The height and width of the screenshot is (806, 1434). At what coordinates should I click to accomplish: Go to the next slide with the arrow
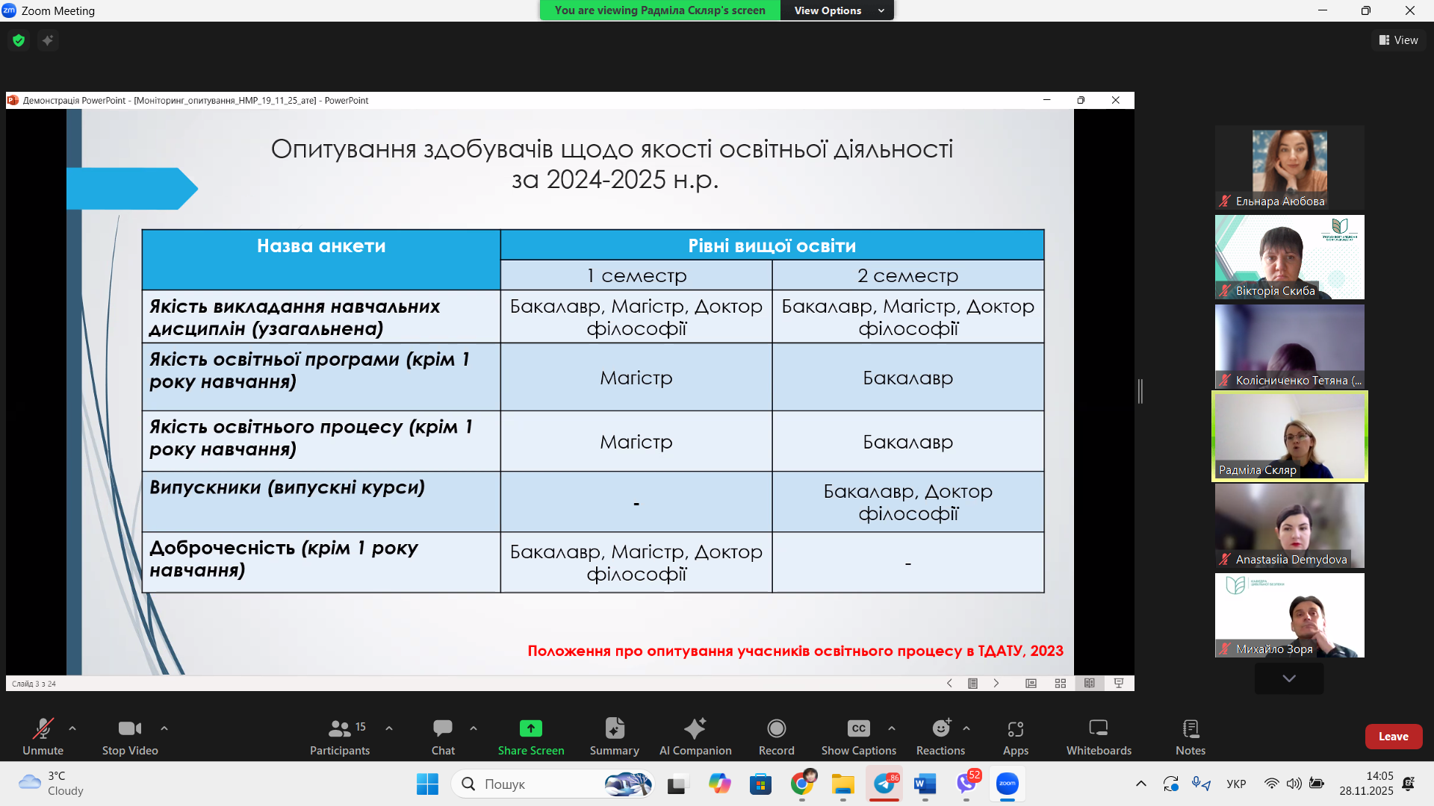tap(996, 683)
